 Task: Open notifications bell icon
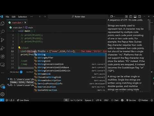tap(152, 100)
